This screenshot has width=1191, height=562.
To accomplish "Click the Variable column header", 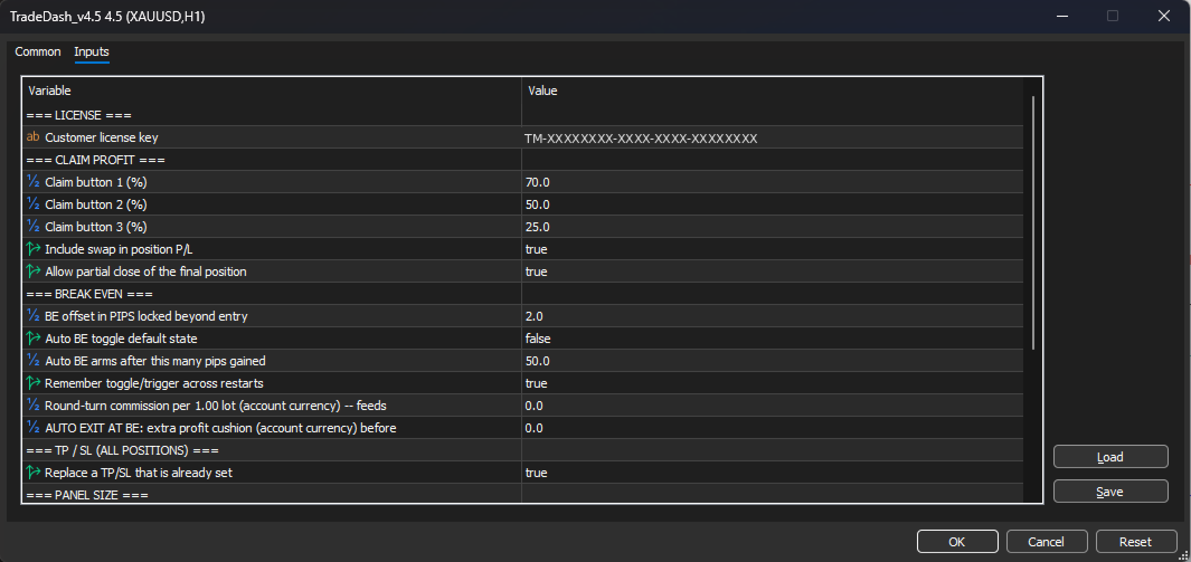I will pos(272,91).
